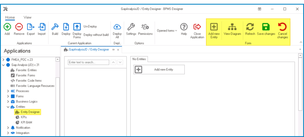Click the Save changes icon
The height and width of the screenshot is (137, 304).
(266, 27)
